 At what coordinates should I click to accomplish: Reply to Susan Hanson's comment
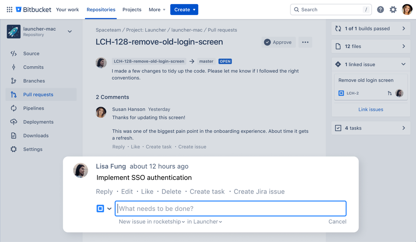click(118, 147)
